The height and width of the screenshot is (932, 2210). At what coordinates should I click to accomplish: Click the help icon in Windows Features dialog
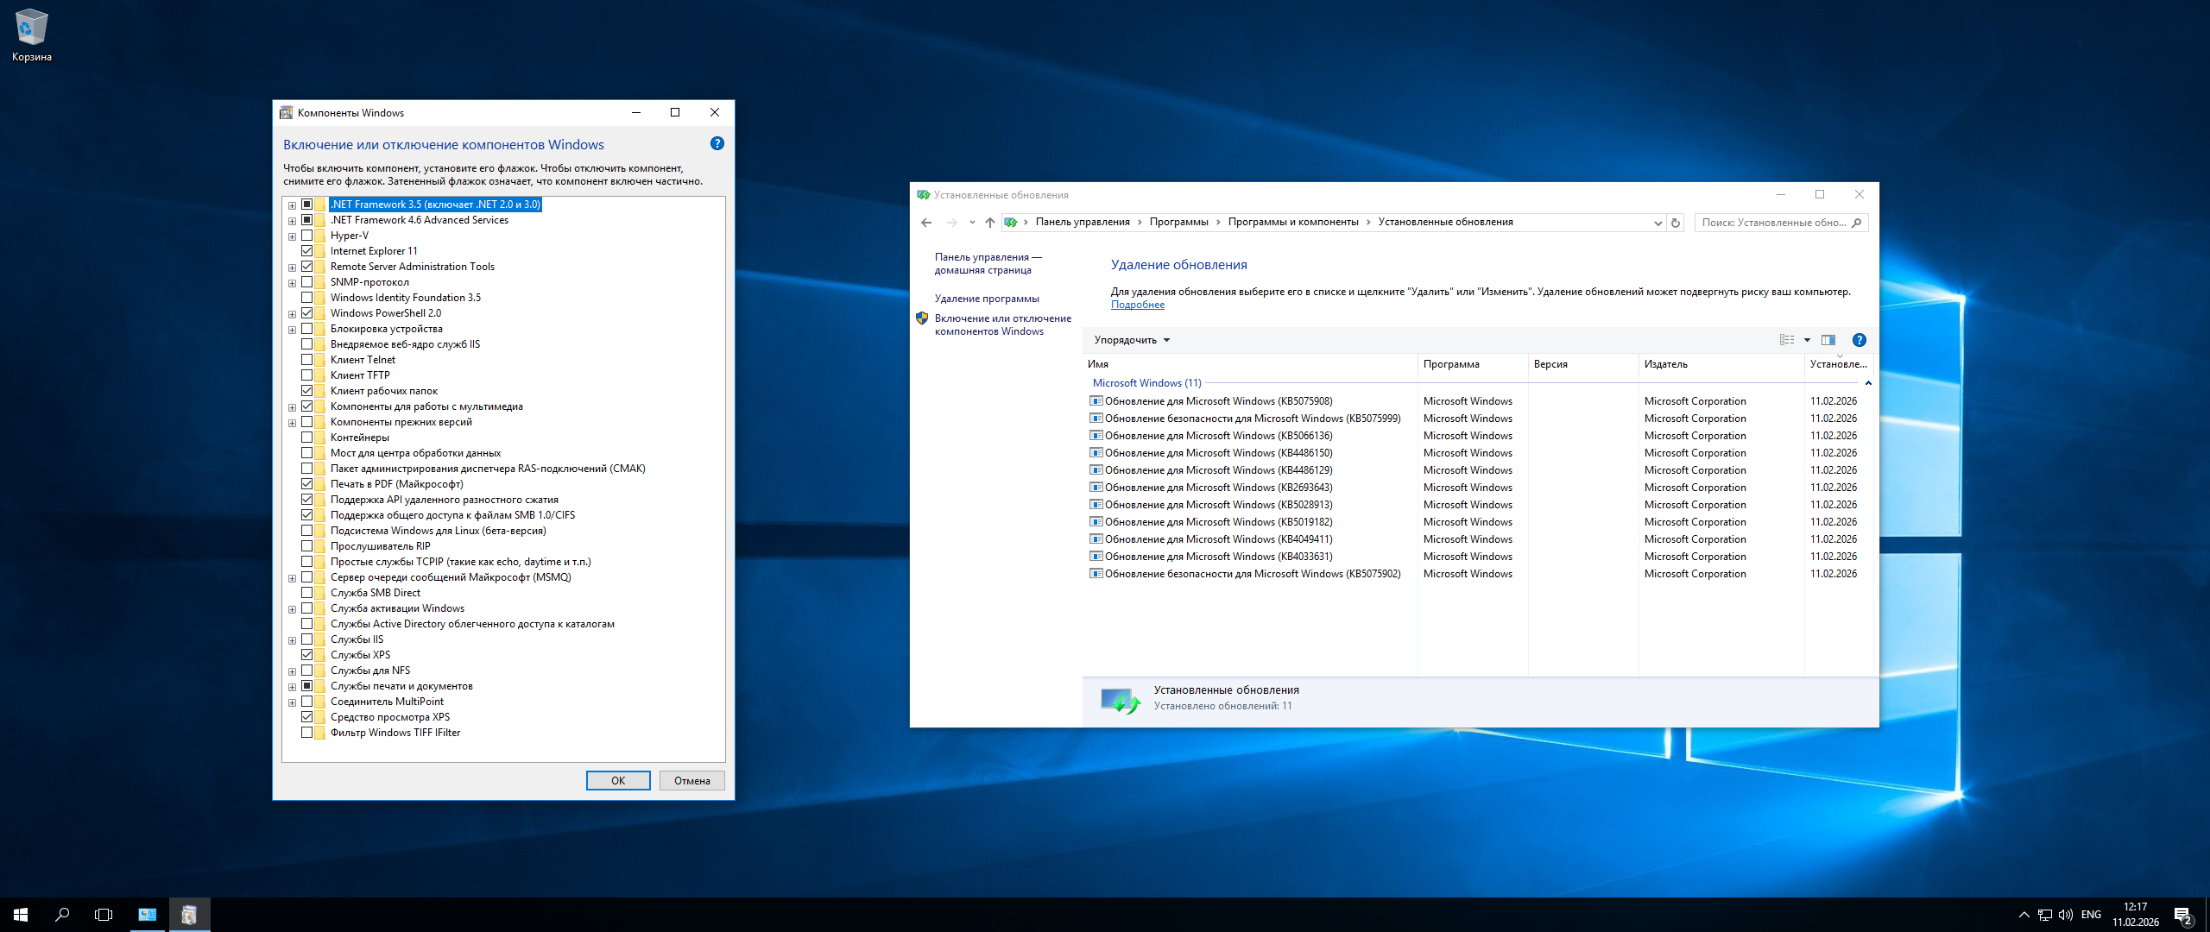pyautogui.click(x=717, y=144)
